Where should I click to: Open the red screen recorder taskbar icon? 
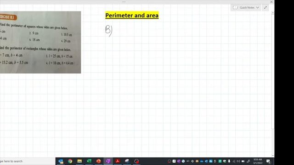click(136, 161)
